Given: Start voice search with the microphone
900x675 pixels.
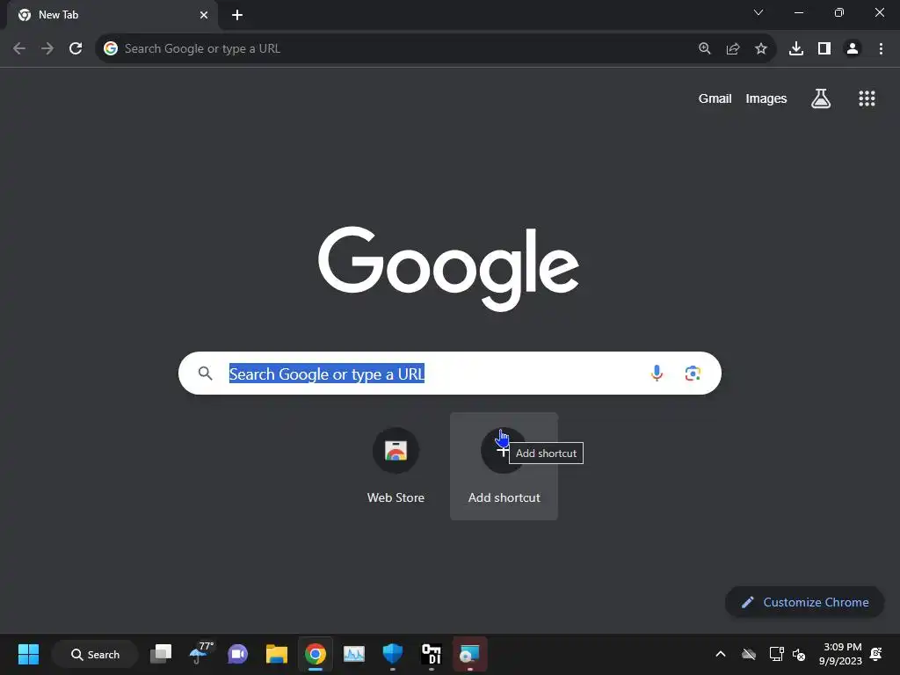Looking at the screenshot, I should click(x=657, y=373).
